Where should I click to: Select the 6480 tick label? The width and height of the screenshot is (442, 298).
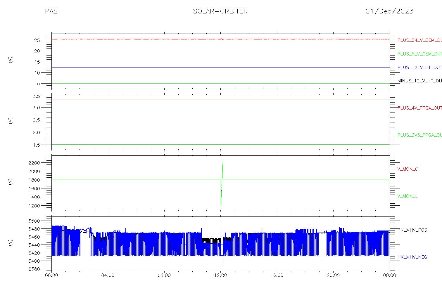point(34,229)
